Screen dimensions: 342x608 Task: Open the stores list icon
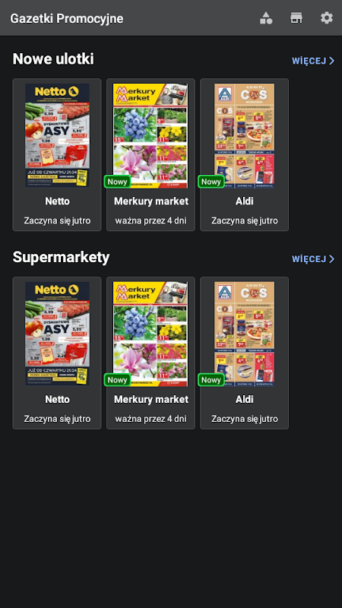(296, 17)
